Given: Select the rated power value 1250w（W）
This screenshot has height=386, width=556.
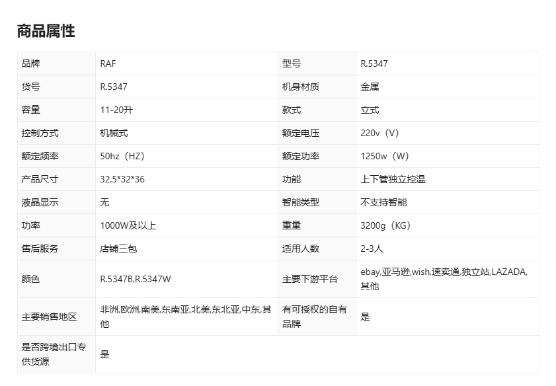Looking at the screenshot, I should [x=385, y=156].
